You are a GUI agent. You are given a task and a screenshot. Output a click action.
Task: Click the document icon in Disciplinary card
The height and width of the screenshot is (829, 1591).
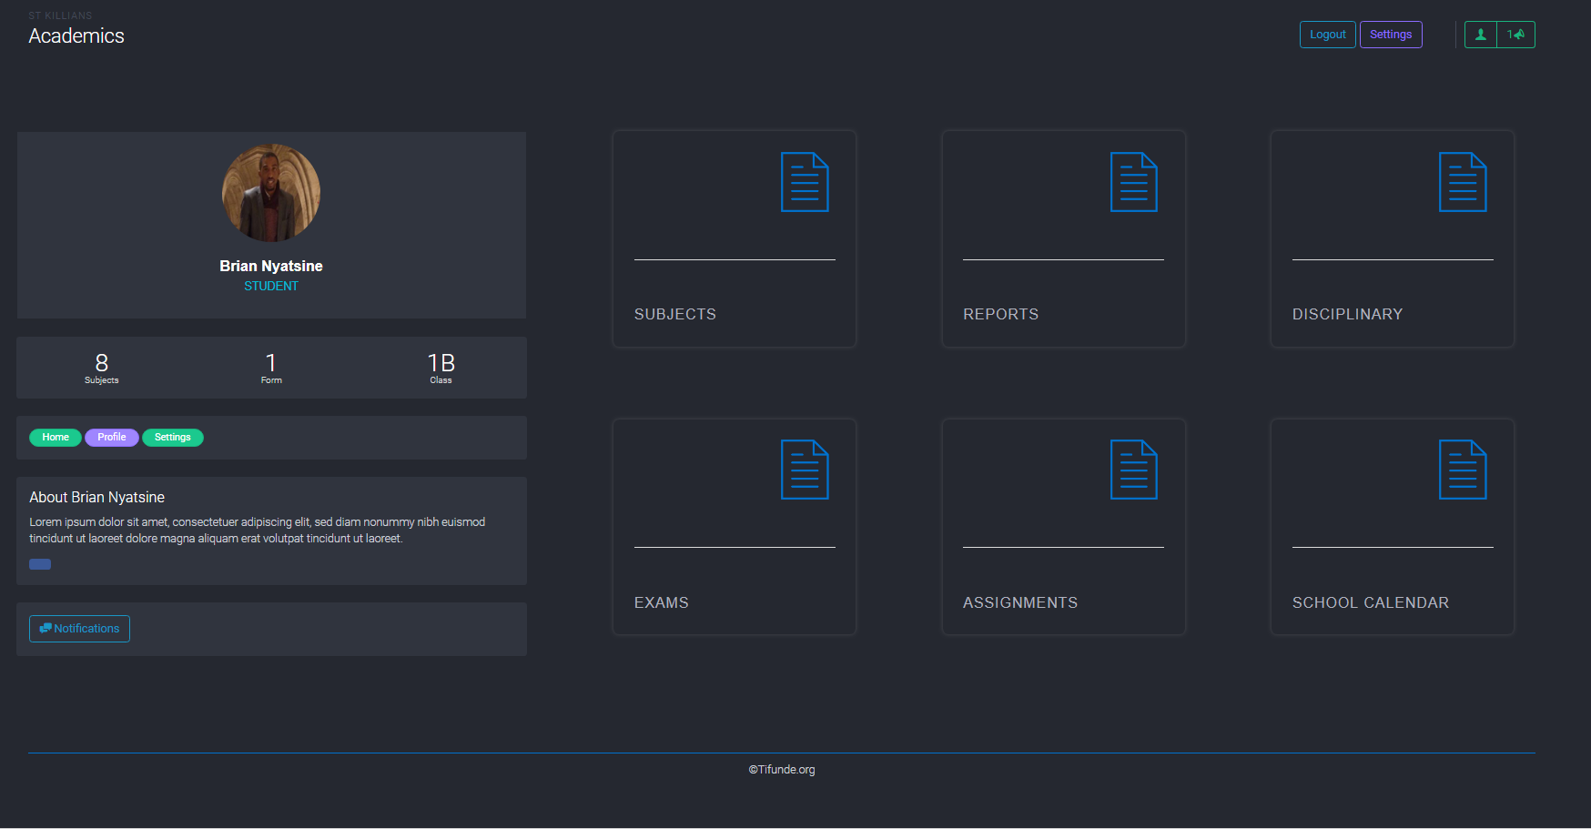[x=1462, y=182]
